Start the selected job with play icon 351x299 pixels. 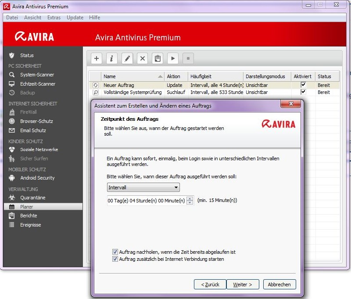pos(172,58)
